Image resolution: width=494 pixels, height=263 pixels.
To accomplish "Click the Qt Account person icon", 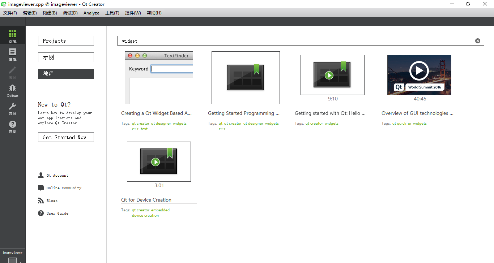I will pos(41,175).
